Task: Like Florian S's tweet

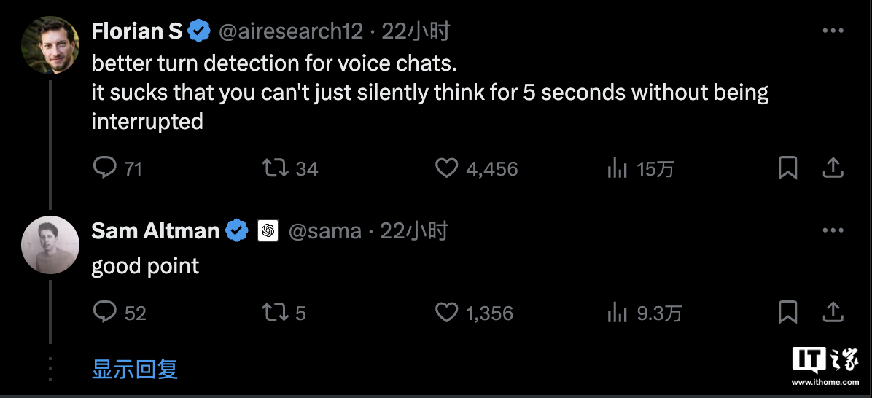Action: tap(446, 168)
